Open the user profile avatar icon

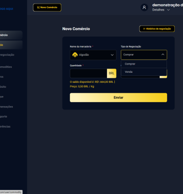[144, 7]
